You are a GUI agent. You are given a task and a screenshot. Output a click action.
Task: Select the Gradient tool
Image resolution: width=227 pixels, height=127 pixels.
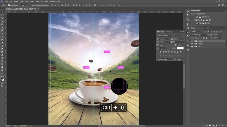(2, 46)
